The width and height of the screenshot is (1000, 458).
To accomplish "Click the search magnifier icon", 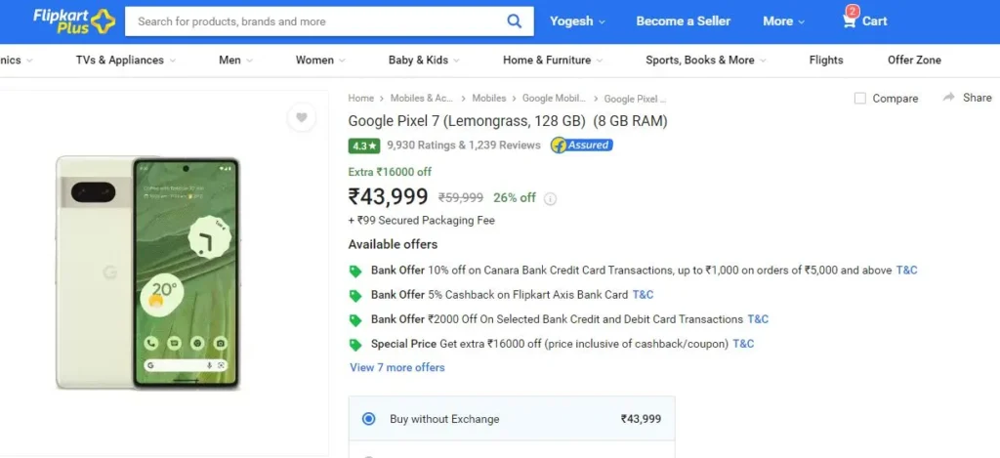I will tap(514, 21).
